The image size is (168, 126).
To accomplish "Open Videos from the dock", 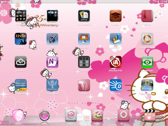I will 150,115.
